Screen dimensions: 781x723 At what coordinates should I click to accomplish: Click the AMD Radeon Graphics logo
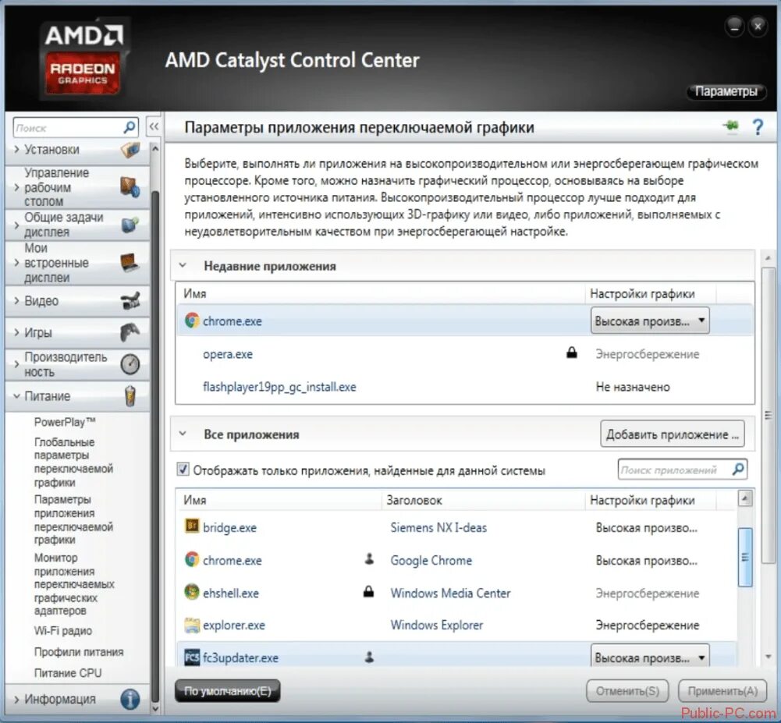pos(83,58)
